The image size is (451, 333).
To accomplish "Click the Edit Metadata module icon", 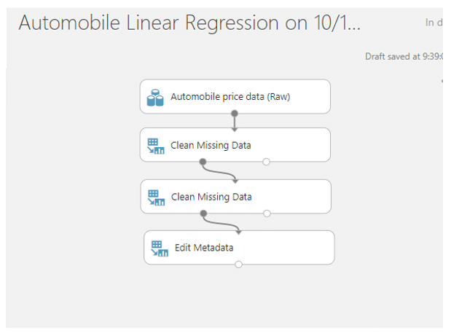I will pyautogui.click(x=160, y=248).
